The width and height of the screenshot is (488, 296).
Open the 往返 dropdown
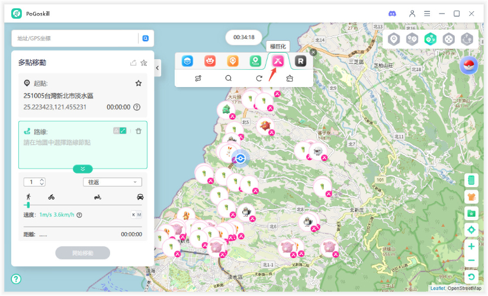(112, 182)
